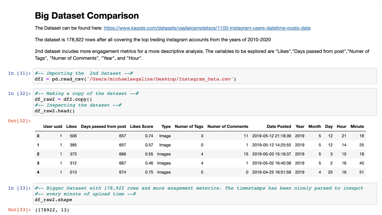Open the Kaggle Instagram dataset link
This screenshot has width=382, height=215.
(x=207, y=28)
